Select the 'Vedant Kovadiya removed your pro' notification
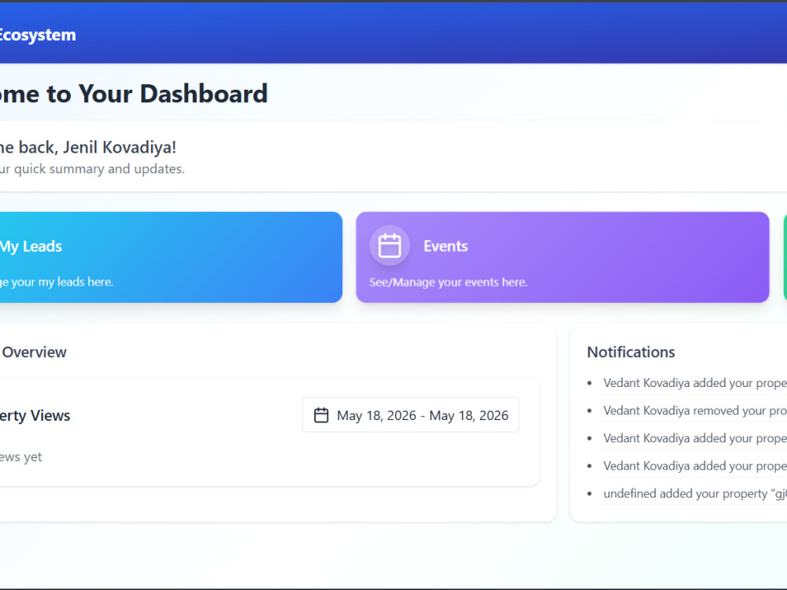This screenshot has width=787, height=590. pos(695,411)
